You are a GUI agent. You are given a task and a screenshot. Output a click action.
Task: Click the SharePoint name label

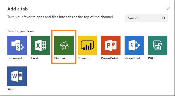pos(132,58)
